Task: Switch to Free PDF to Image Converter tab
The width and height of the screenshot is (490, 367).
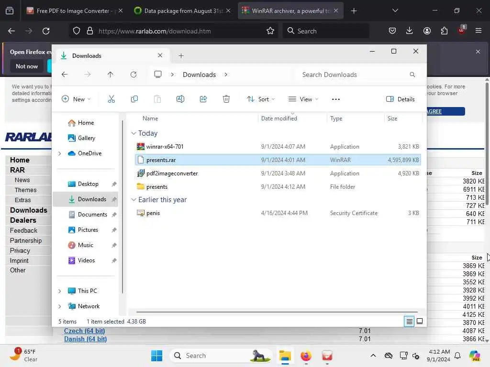Action: coord(74,11)
